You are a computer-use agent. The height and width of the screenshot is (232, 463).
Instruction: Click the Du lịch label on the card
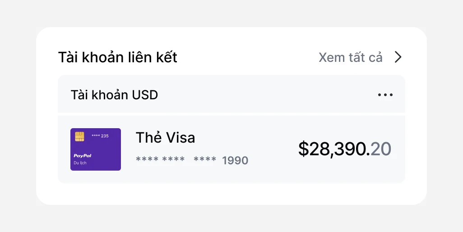(x=80, y=163)
